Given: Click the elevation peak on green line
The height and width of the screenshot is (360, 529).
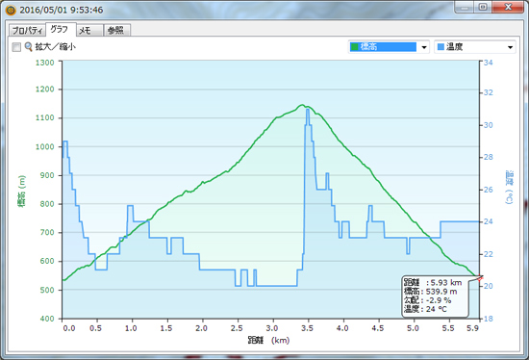Looking at the screenshot, I should click(302, 105).
